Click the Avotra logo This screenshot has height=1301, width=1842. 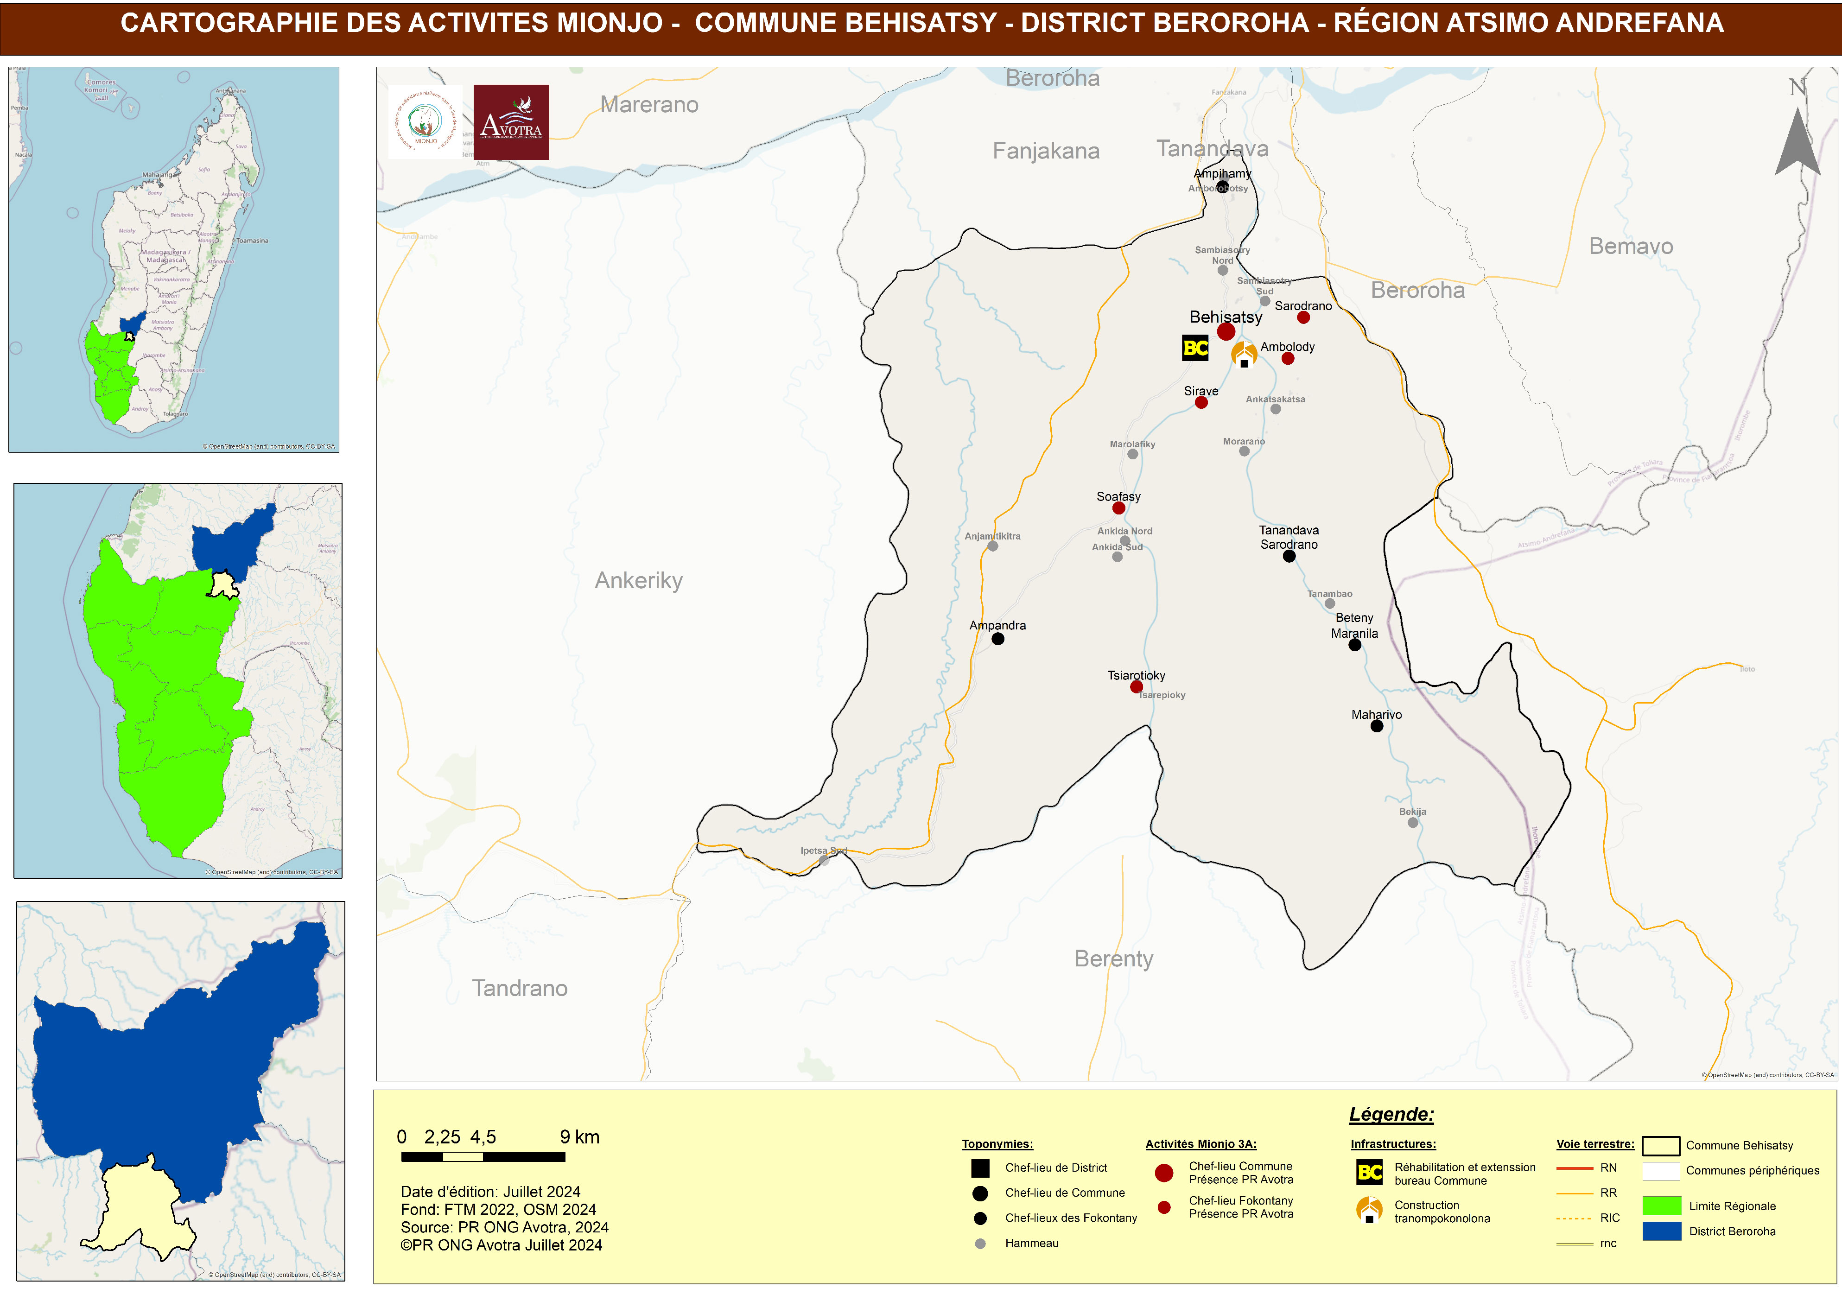coord(511,122)
